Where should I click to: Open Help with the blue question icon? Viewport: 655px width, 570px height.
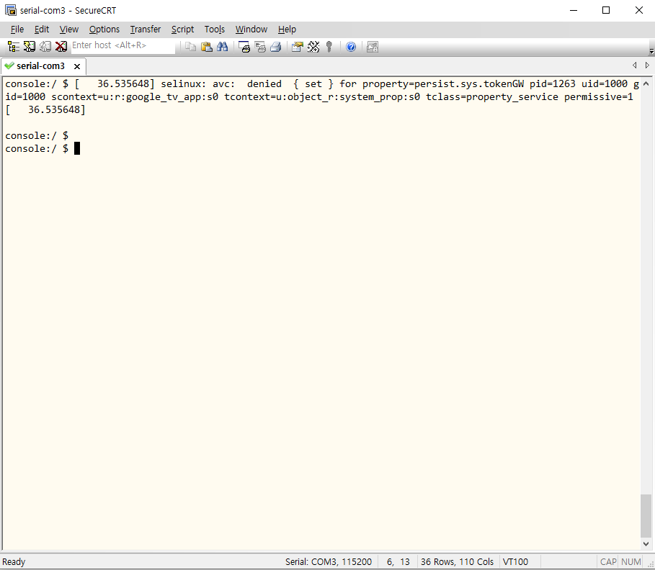tap(351, 47)
